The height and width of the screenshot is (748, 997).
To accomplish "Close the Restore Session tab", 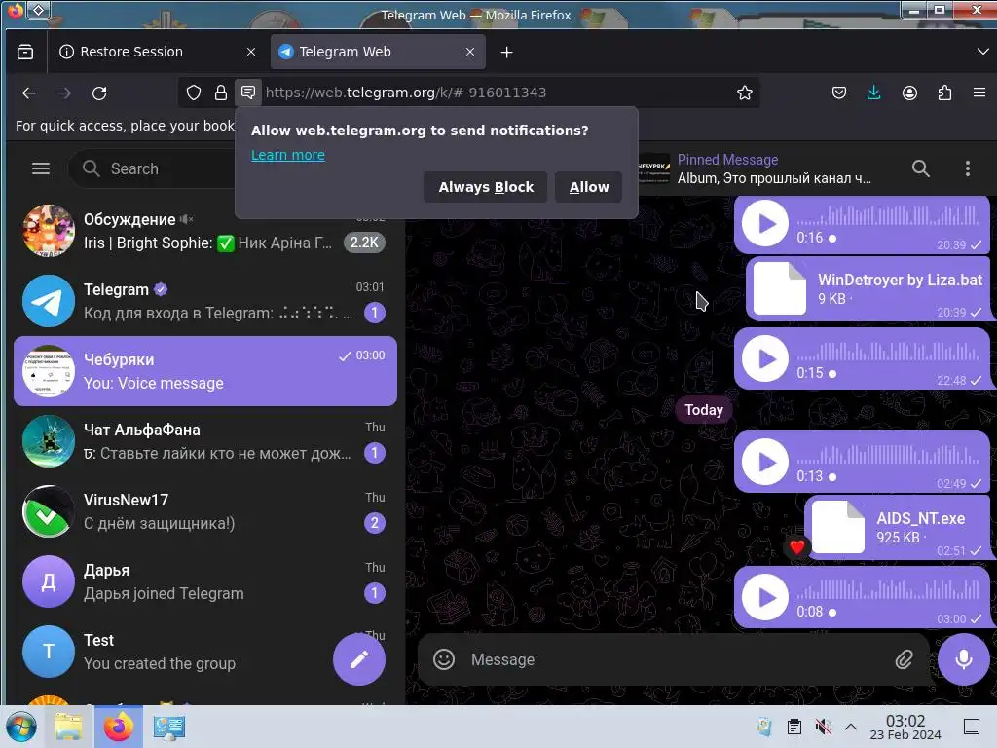I will [251, 52].
